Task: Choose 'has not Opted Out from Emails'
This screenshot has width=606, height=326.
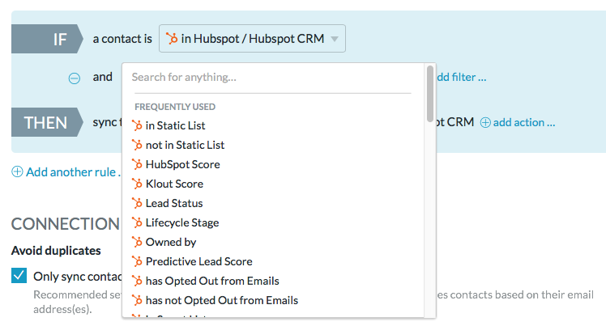Action: [x=222, y=300]
